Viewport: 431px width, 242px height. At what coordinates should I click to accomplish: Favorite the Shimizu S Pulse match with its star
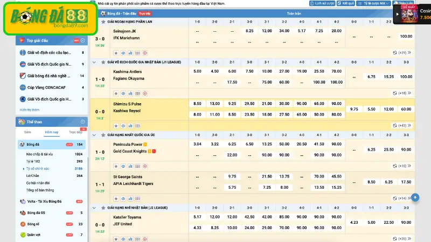pos(116,126)
